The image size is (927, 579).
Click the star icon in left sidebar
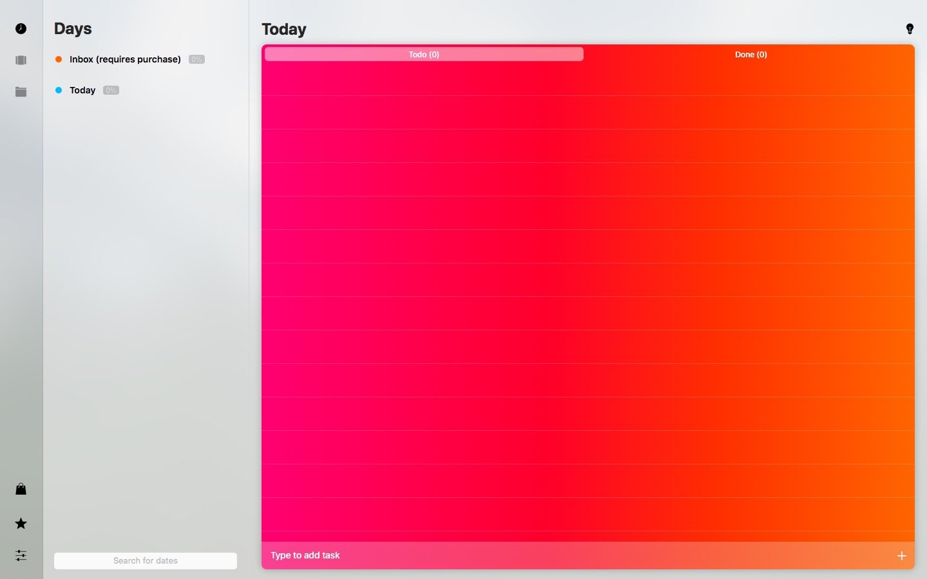pos(21,523)
